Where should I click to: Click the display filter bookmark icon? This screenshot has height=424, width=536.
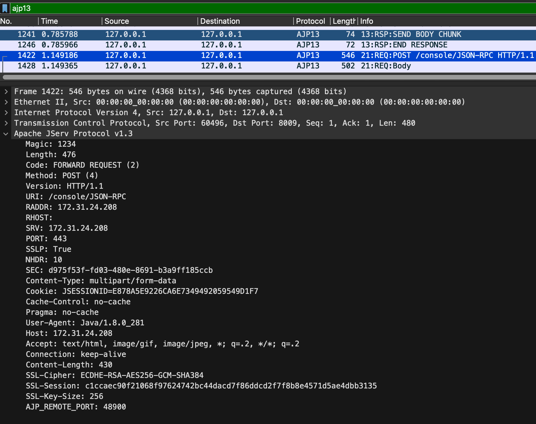[x=5, y=8]
